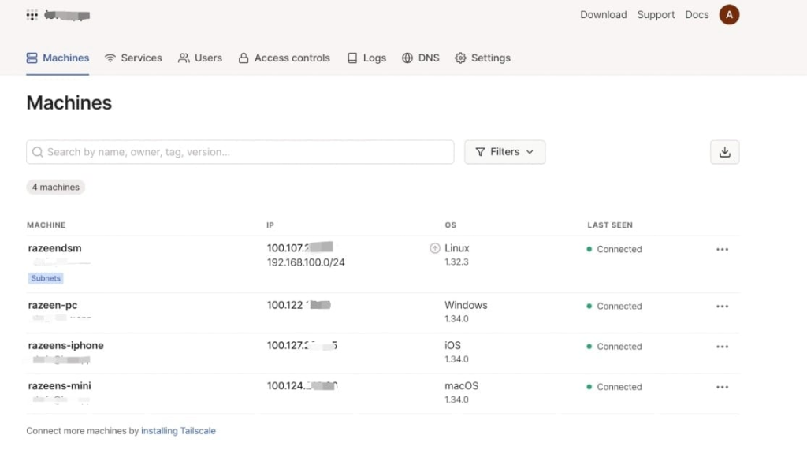
Task: Click the Windows OS label
Action: [x=466, y=305]
